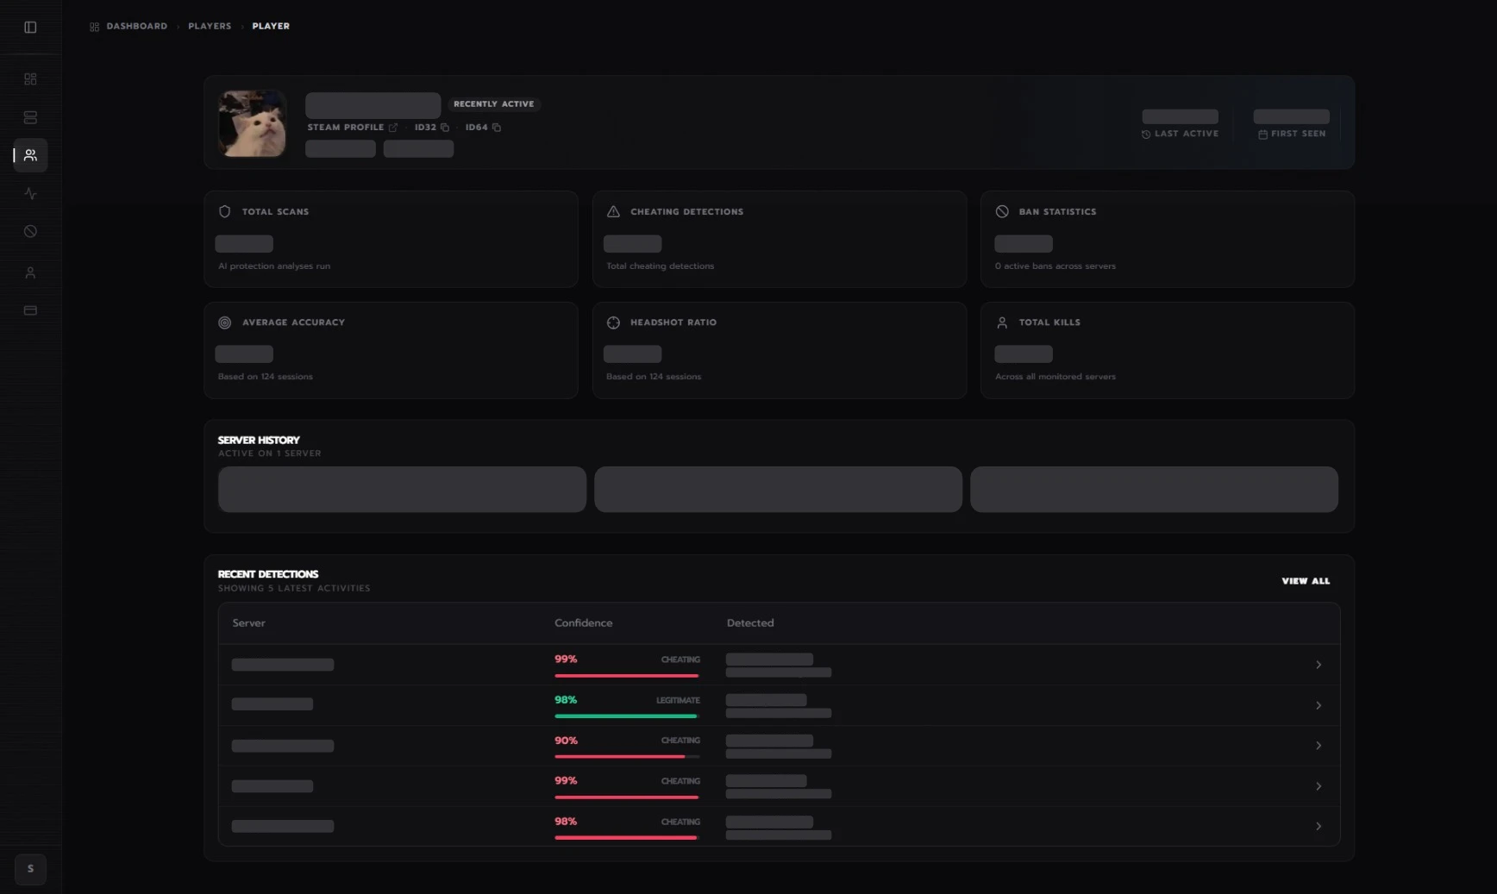The height and width of the screenshot is (894, 1497).
Task: Expand the 90% cheating detection row
Action: (x=1318, y=746)
